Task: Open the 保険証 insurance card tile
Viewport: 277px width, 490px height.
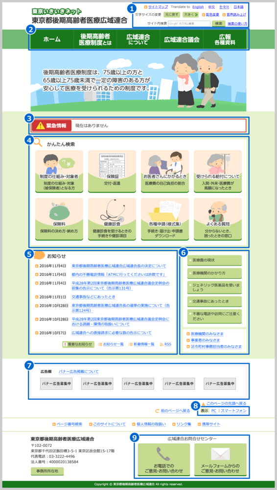Action: click(x=112, y=171)
